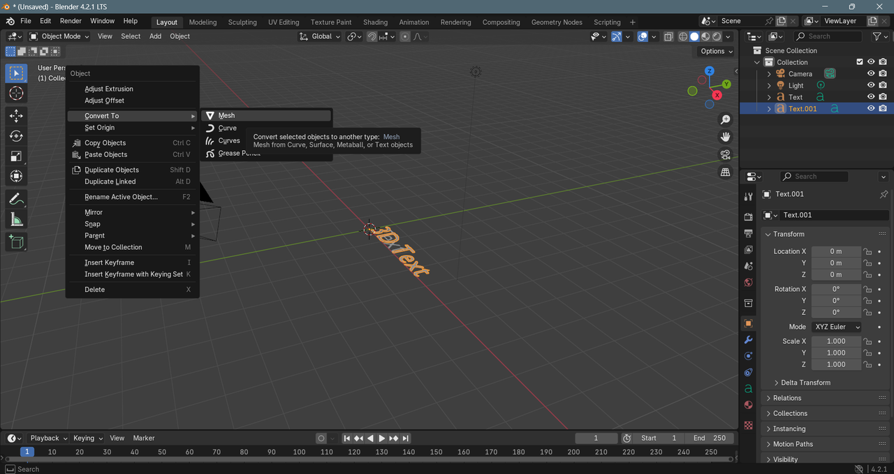
Task: Switch to rendered viewport shading
Action: [717, 36]
